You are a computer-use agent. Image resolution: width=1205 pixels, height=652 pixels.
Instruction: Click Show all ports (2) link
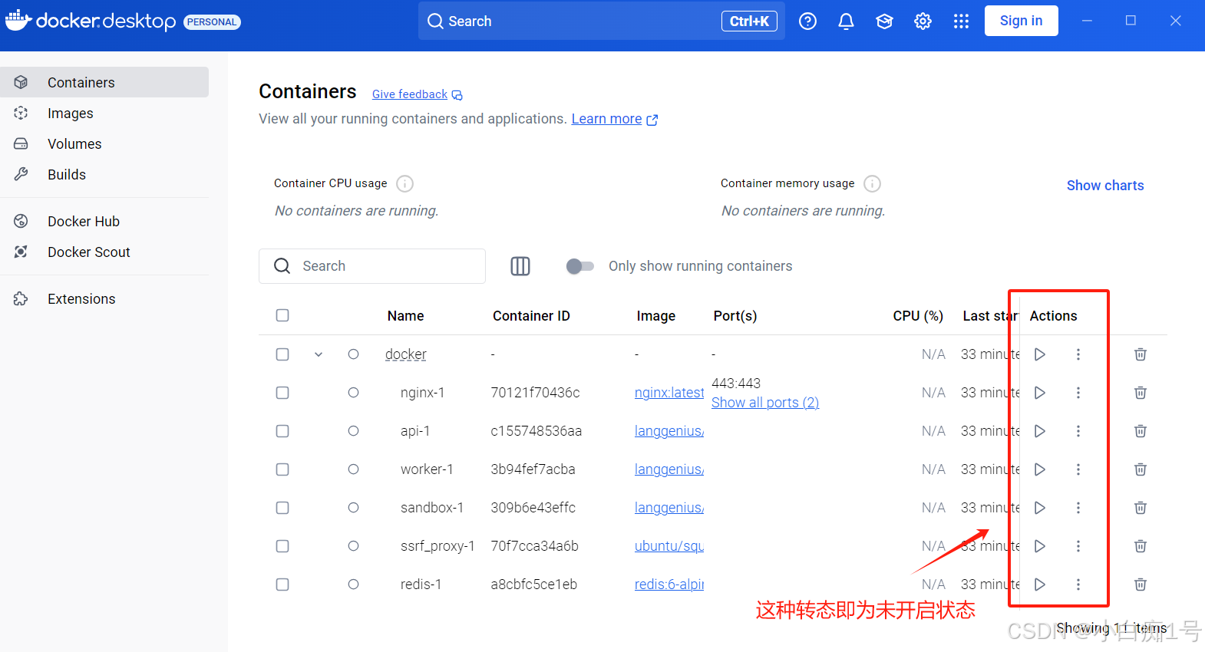coord(765,403)
